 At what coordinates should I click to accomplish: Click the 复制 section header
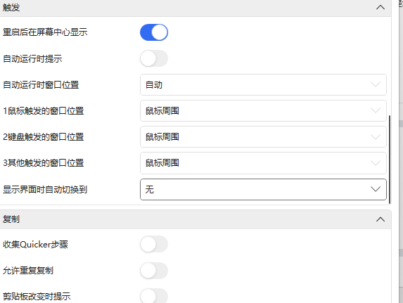pos(196,219)
